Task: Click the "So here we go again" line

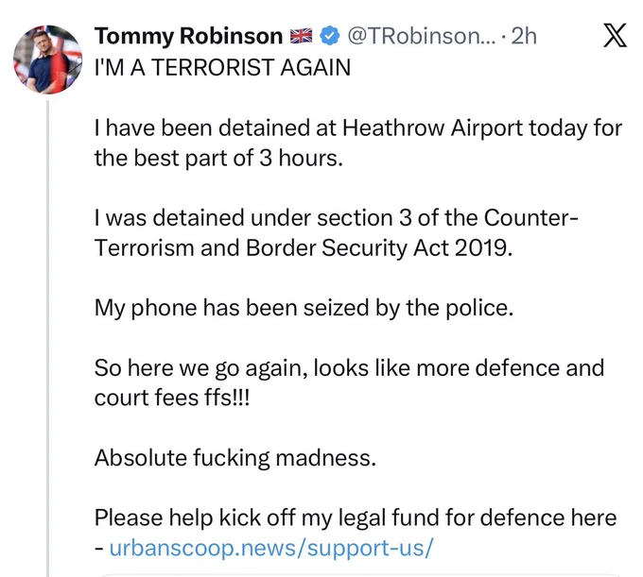Action: 349,367
